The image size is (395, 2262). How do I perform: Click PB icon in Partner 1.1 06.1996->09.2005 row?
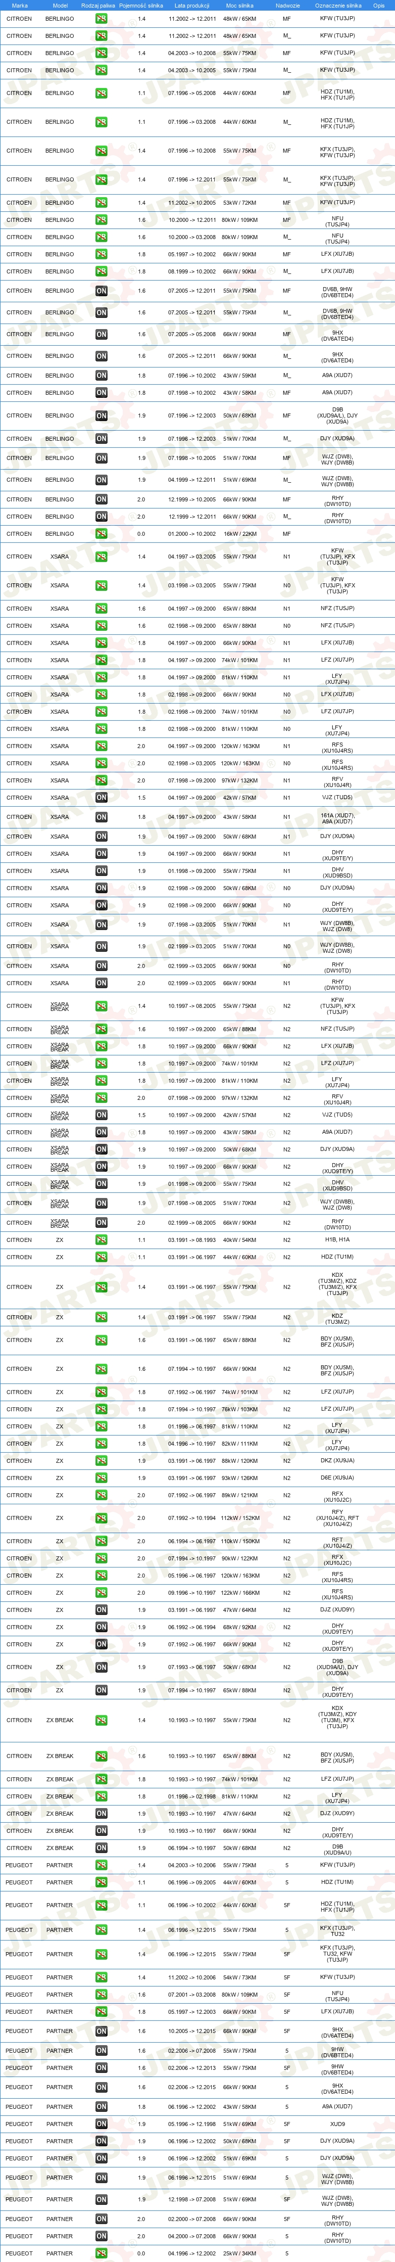click(x=102, y=1883)
